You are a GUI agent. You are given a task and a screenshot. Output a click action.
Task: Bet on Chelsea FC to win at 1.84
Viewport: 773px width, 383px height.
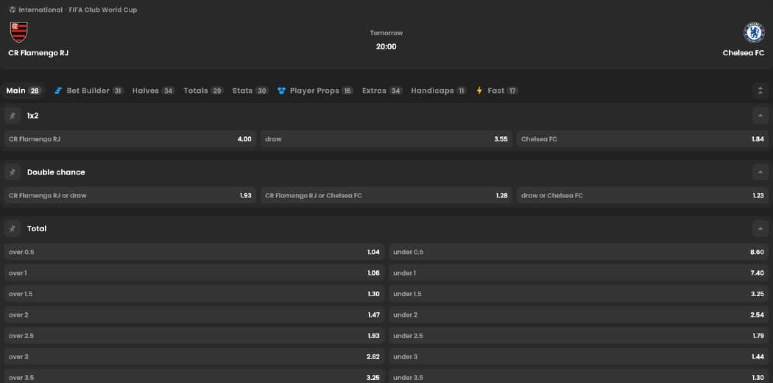point(643,139)
